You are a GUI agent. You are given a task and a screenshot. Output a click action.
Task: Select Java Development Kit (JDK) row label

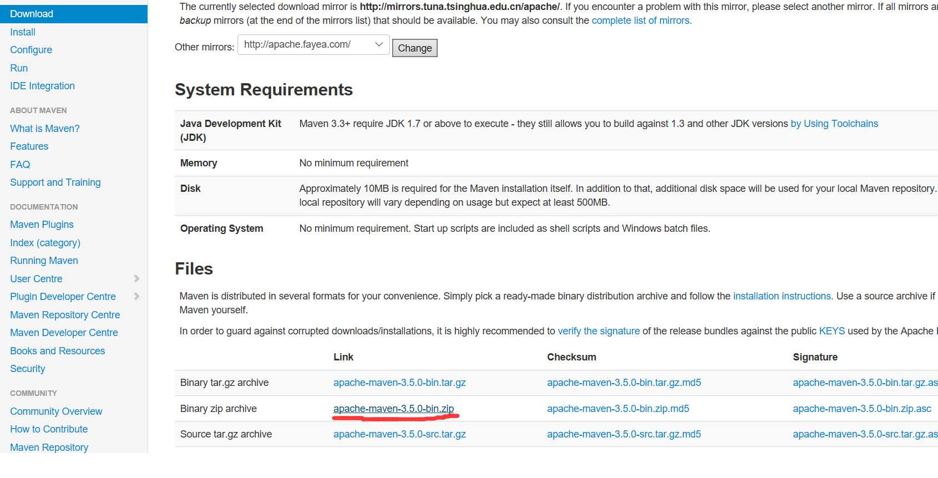point(231,130)
